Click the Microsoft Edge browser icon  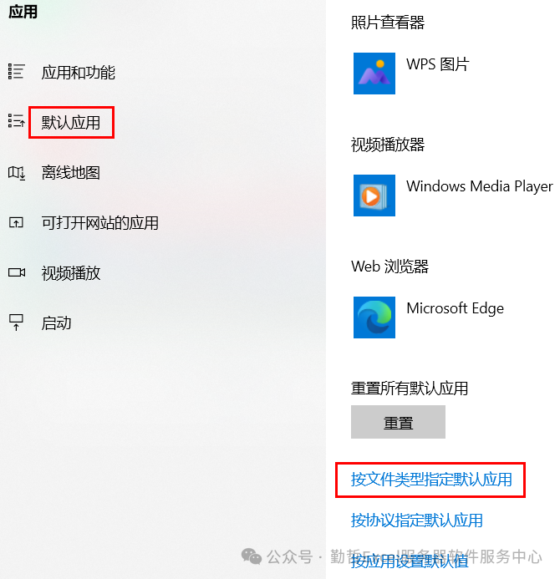coord(374,317)
